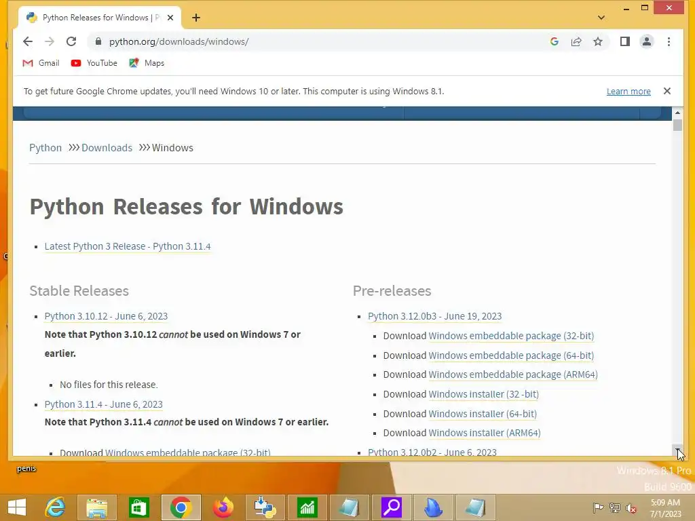Open Python 3.12.0b3 - June 19, 2023 release
The width and height of the screenshot is (695, 521).
click(x=435, y=316)
